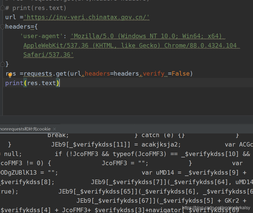Open the inv-veri.chinatax.gov.cn URL string
The height and width of the screenshot is (213, 253).
coord(86,17)
